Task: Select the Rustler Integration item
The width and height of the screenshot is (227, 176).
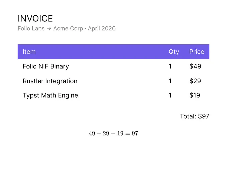Action: pos(50,81)
